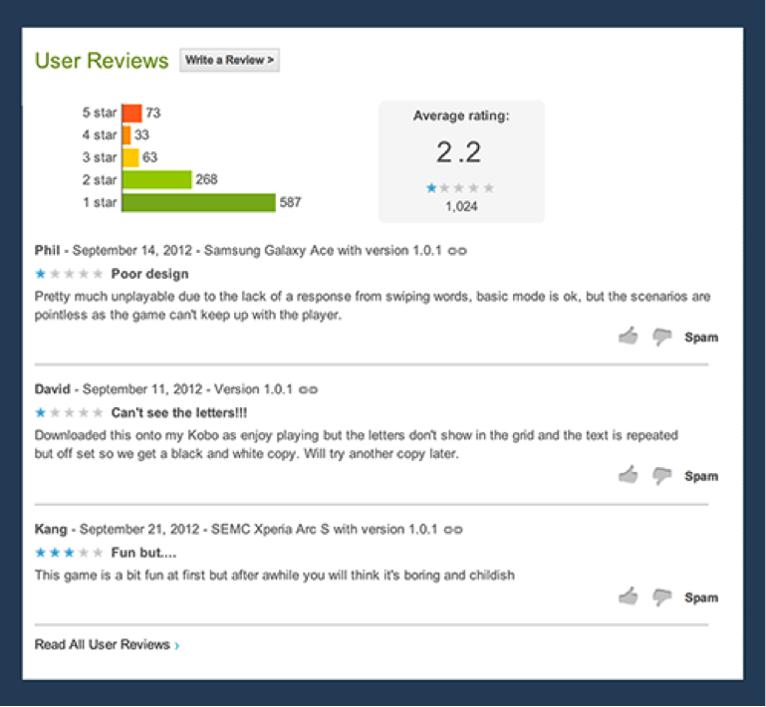Click the yellow 3 star bar
The height and width of the screenshot is (707, 766).
click(130, 157)
